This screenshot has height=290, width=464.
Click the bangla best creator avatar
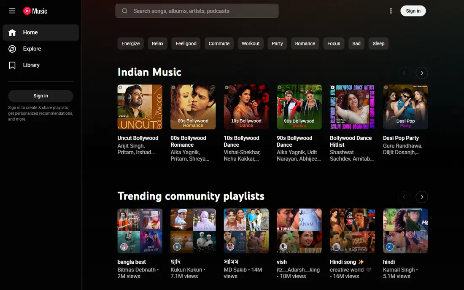pyautogui.click(x=124, y=247)
